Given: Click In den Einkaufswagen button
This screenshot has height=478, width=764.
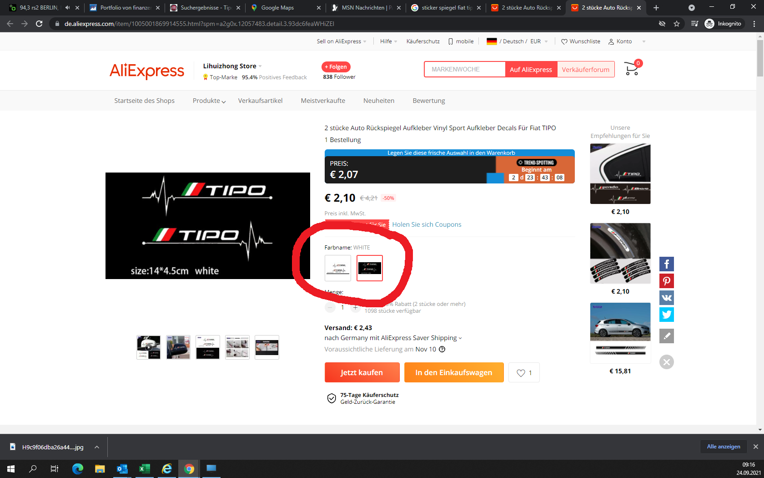Looking at the screenshot, I should tap(453, 372).
